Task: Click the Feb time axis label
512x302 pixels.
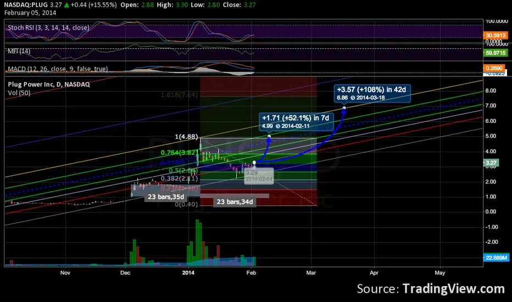Action: tap(251, 272)
